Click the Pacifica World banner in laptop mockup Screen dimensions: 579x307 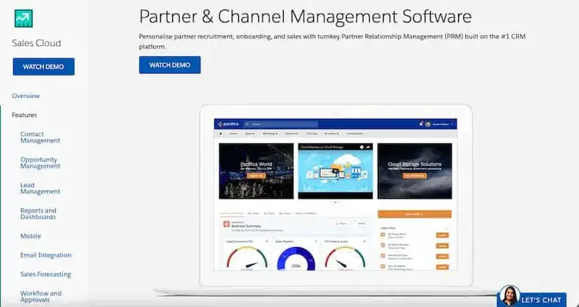pyautogui.click(x=257, y=171)
